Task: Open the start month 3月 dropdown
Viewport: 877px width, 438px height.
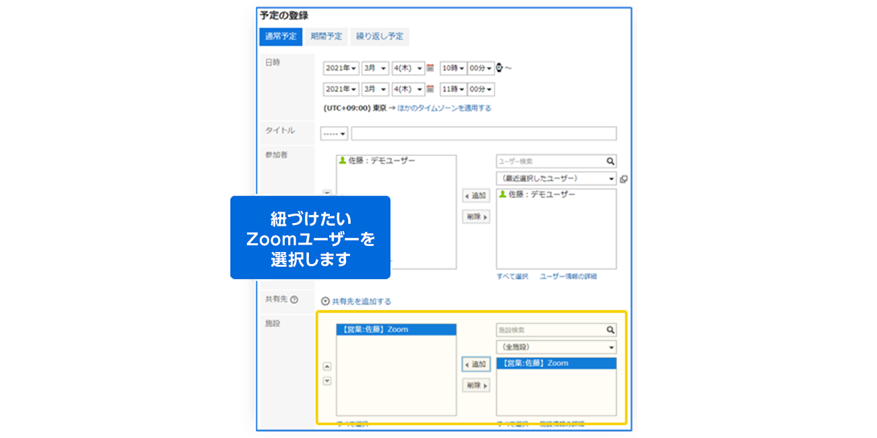Action: point(375,69)
